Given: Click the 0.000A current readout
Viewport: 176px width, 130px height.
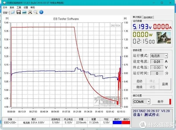Looking at the screenshot, I should (163, 27).
